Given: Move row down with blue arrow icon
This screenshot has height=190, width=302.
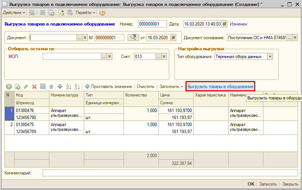Looking at the screenshot, I should 60,86.
